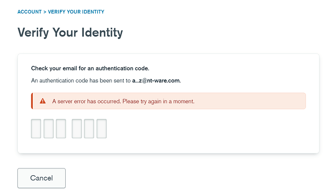Click the sixth and last code digit box

point(101,129)
